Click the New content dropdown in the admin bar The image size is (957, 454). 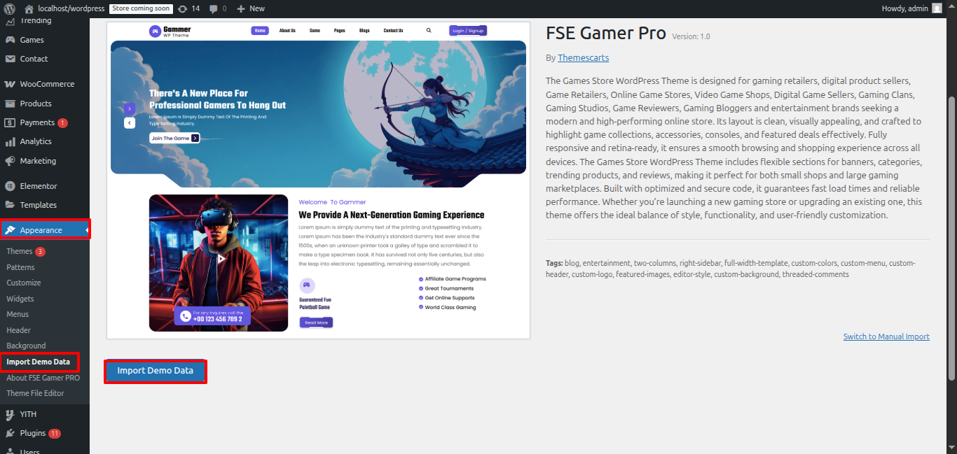(250, 8)
